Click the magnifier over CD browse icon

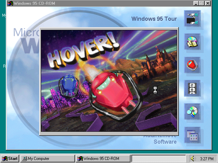point(192,112)
